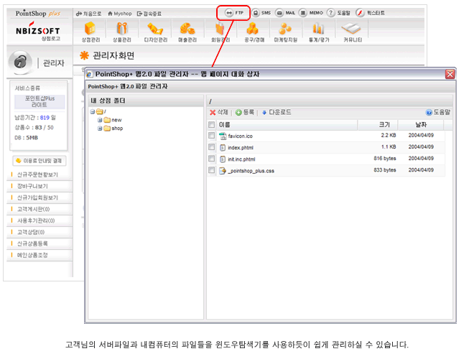
Task: Check the favicon.ico checkbox
Action: pos(211,136)
